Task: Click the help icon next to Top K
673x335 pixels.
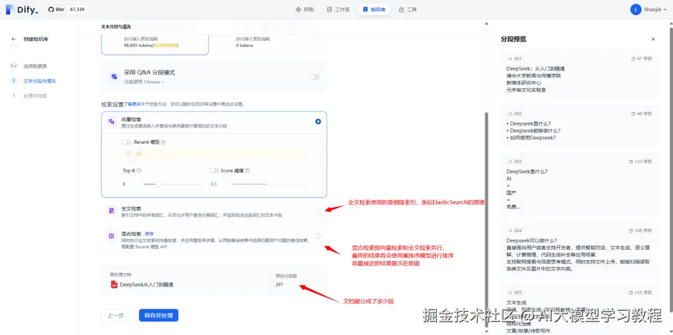Action: coord(139,171)
